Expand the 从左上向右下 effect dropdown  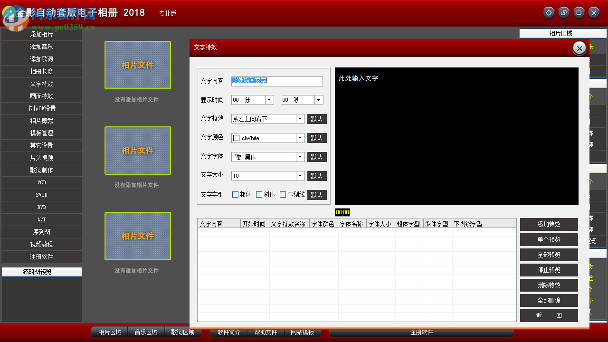point(300,119)
